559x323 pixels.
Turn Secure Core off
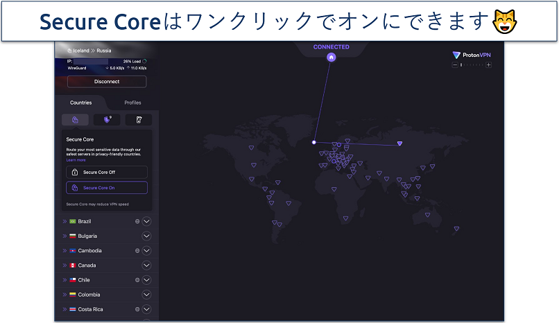pyautogui.click(x=107, y=172)
